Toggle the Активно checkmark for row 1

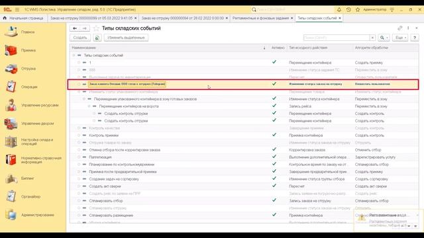pos(274,62)
